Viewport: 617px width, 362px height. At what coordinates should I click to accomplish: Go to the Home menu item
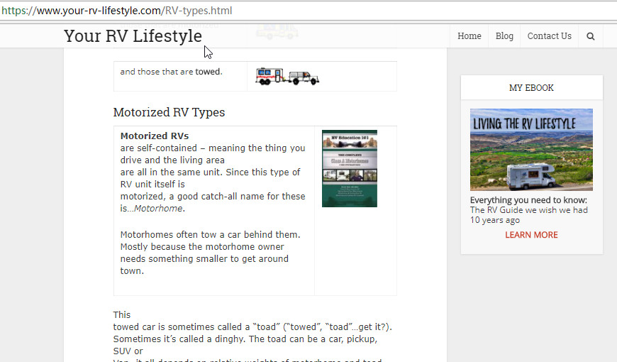(x=469, y=36)
